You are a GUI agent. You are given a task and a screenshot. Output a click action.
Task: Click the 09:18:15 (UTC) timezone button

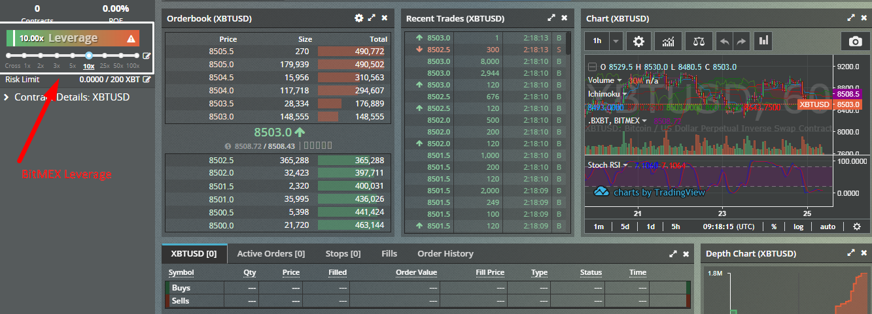[728, 227]
